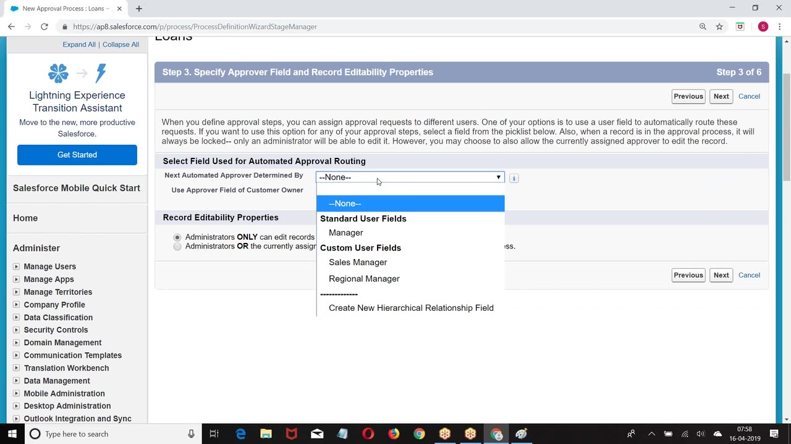791x444 pixels.
Task: Open Translation Workbench in the sidebar
Action: 66,368
